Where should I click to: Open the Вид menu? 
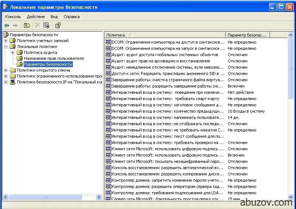point(54,17)
